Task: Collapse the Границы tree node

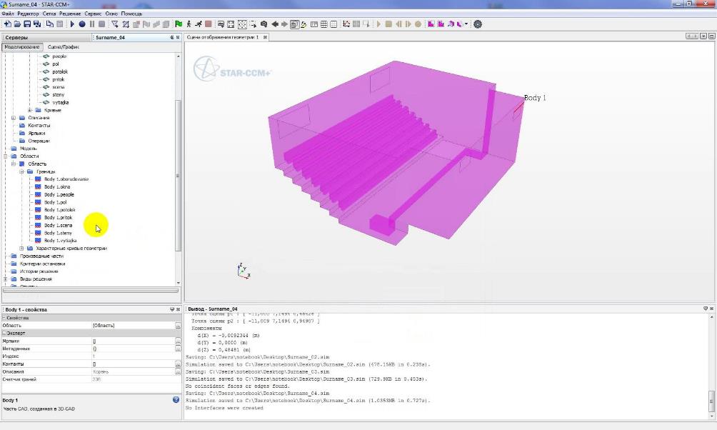Action: (x=21, y=171)
